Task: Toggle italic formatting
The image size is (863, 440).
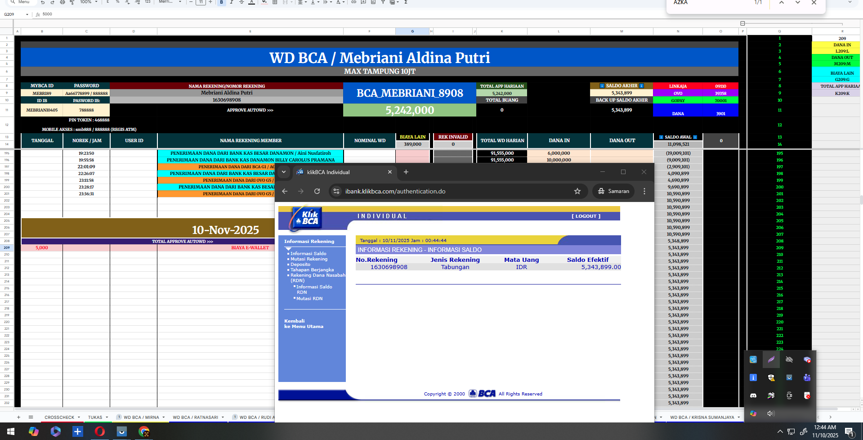Action: pos(232,2)
